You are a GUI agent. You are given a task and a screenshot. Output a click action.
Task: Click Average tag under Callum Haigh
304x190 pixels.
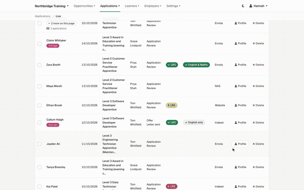53,125
